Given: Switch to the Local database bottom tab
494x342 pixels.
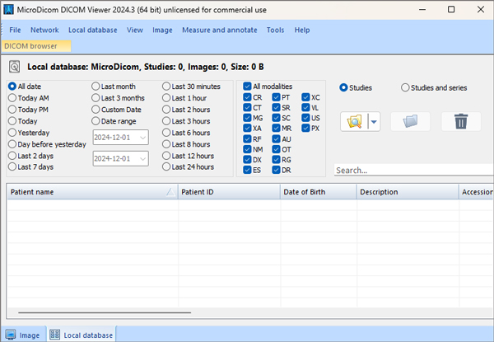Looking at the screenshot, I should tap(82, 335).
